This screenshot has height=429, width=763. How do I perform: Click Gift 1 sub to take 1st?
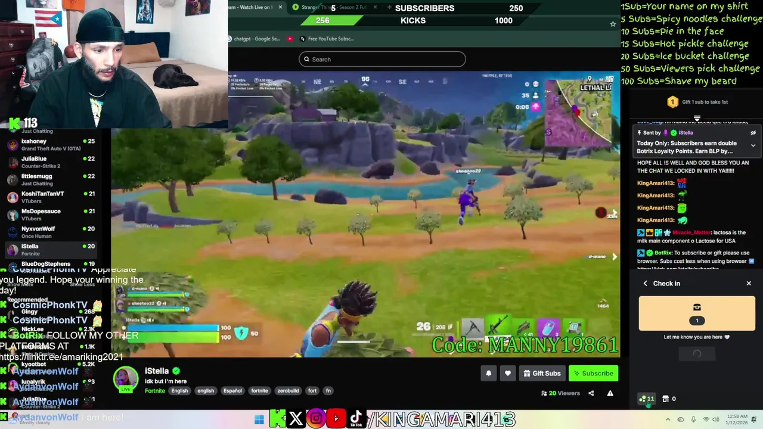coord(697,102)
